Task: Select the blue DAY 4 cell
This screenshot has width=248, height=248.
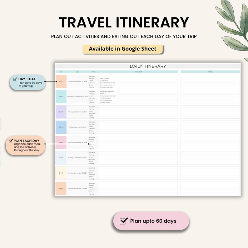Action: [x=61, y=127]
